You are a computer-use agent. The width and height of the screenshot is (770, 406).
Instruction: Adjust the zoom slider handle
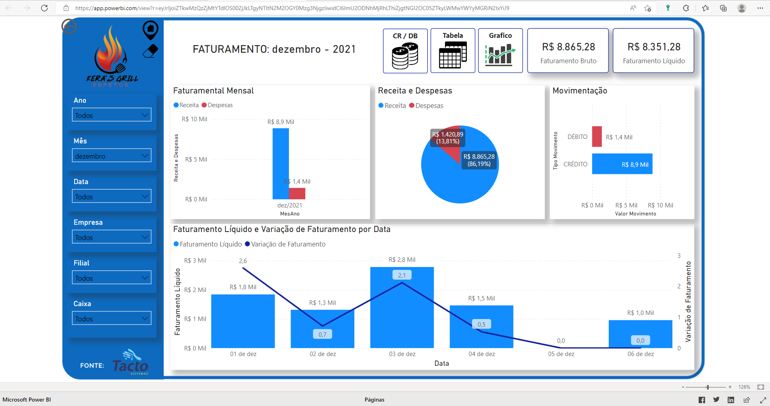click(x=708, y=387)
